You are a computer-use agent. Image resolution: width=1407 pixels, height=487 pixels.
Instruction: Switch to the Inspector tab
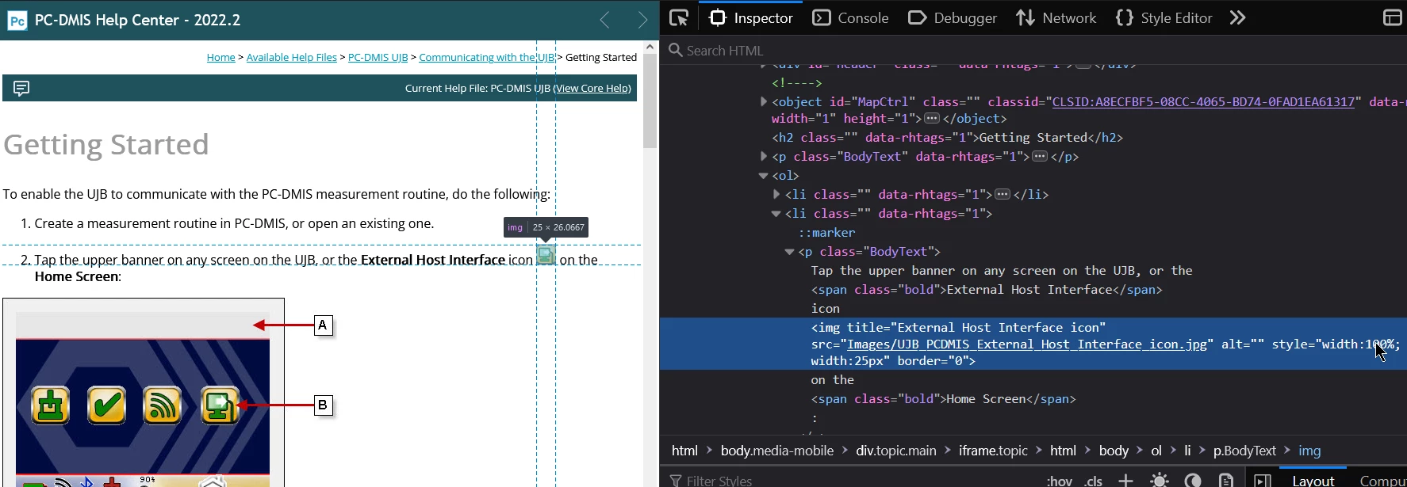(750, 17)
